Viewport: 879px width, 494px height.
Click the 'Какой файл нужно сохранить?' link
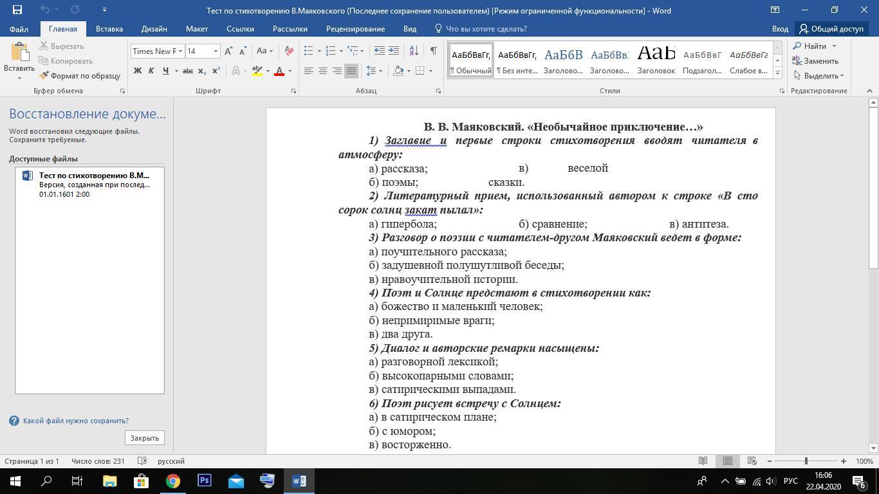pyautogui.click(x=75, y=421)
